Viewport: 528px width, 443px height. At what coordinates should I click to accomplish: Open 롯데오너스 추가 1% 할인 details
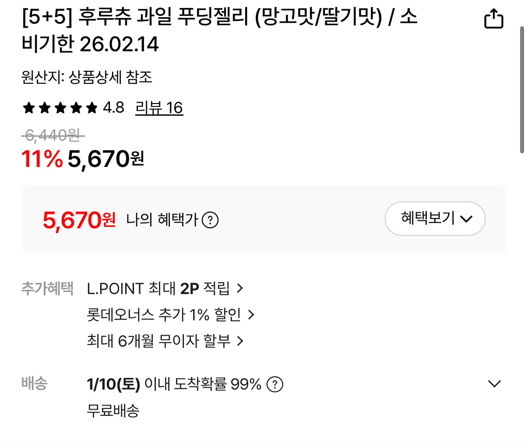(164, 315)
